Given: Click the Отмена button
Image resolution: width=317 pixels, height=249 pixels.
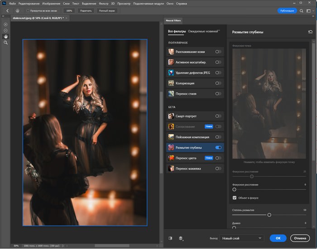Looking at the screenshot, I should (x=300, y=238).
